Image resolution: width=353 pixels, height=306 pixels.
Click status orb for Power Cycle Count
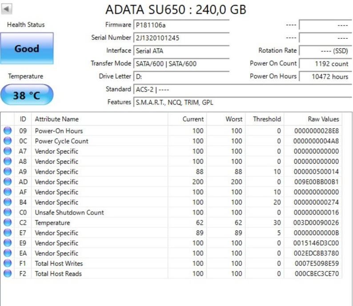(x=8, y=141)
